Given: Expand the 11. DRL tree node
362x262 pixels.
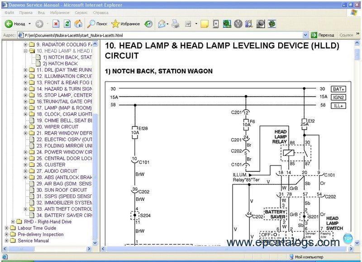Looking at the screenshot, I should pyautogui.click(x=25, y=70).
